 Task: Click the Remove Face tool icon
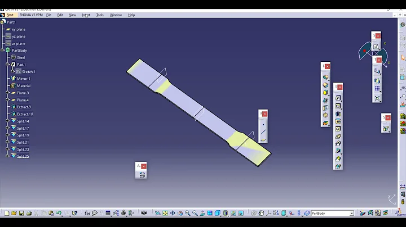coord(325,123)
